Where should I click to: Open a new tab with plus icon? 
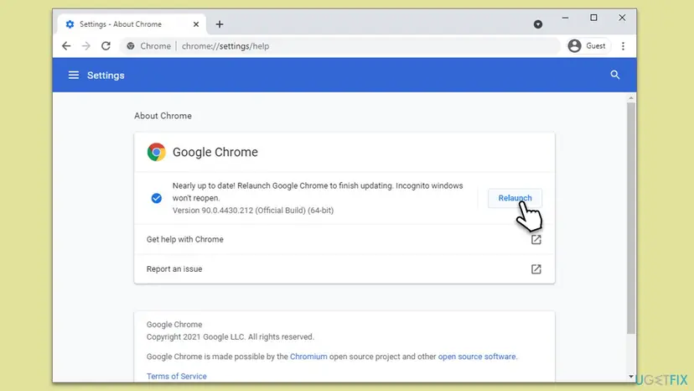(220, 24)
